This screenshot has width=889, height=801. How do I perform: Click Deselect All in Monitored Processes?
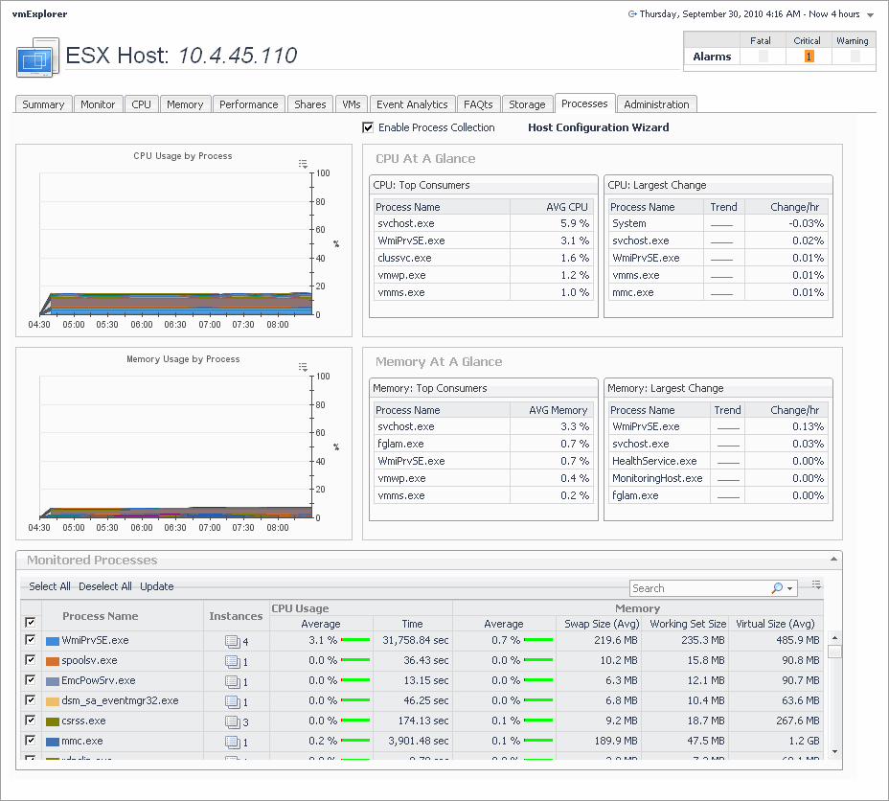pos(105,586)
